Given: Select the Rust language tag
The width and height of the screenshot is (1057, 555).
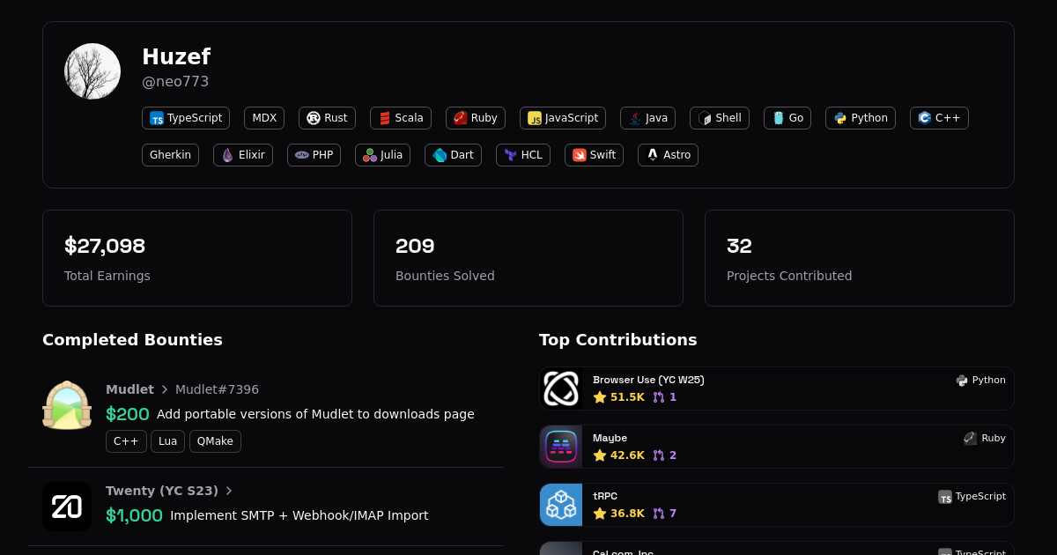Looking at the screenshot, I should pos(327,118).
